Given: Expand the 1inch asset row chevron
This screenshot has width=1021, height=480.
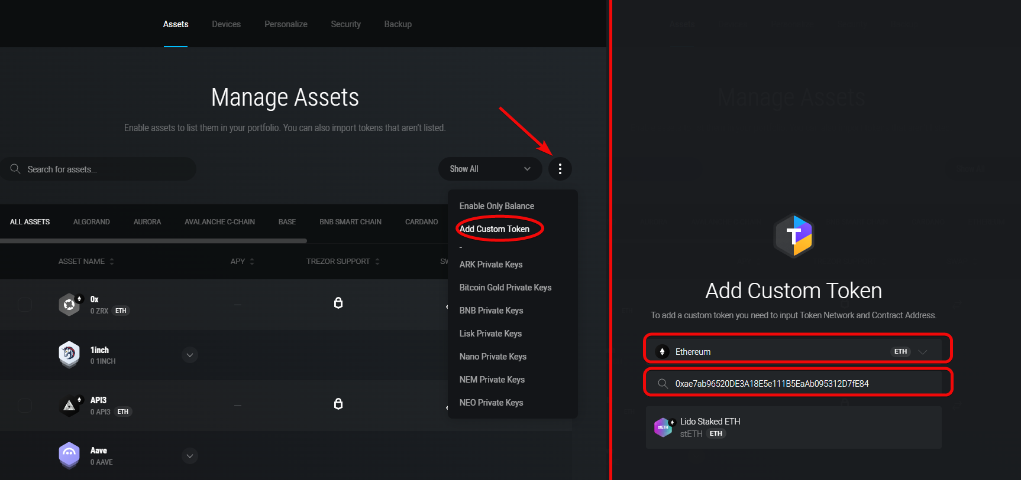Looking at the screenshot, I should point(189,355).
